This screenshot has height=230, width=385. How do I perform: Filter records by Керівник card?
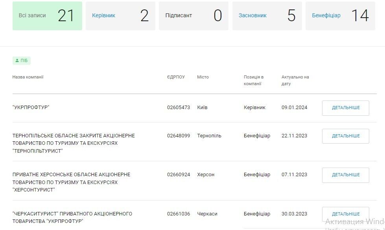(120, 16)
